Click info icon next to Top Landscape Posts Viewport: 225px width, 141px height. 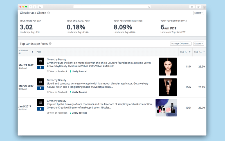50,44
